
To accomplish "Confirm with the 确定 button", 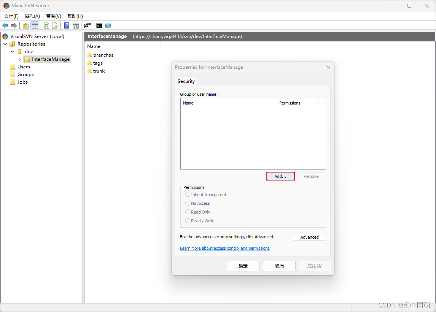I will point(243,266).
